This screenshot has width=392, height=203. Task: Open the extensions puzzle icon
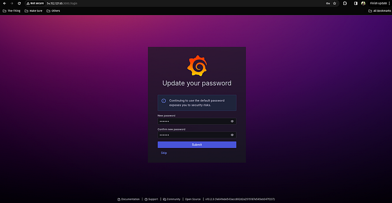(345, 3)
